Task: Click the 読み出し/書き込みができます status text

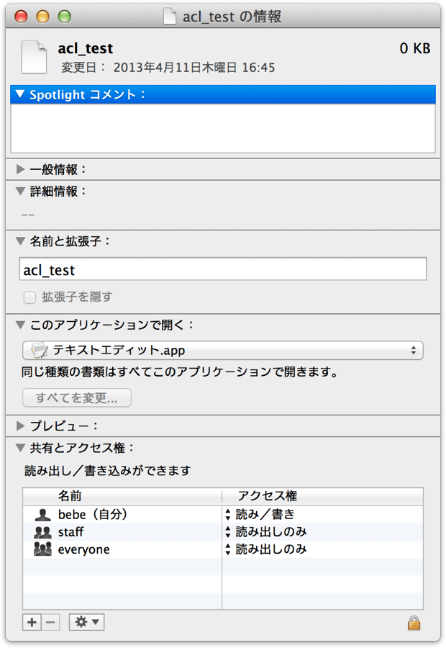Action: 108,470
